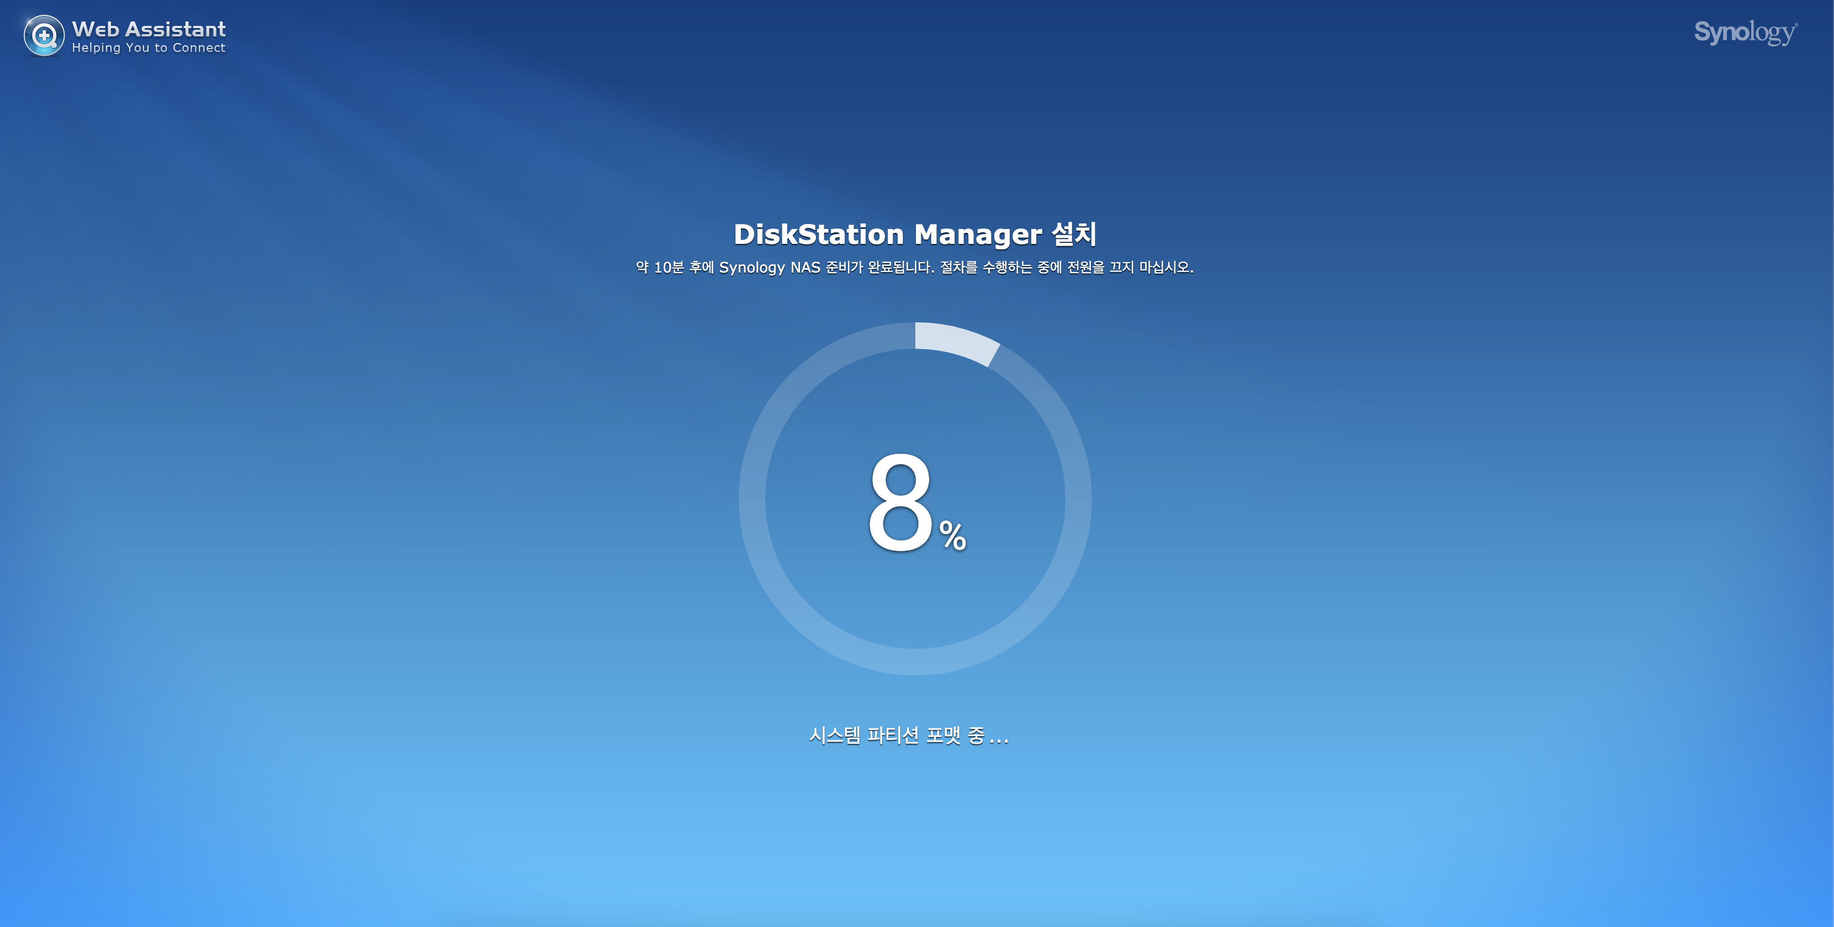Click the Synology logo
The height and width of the screenshot is (927, 1834).
click(1745, 32)
